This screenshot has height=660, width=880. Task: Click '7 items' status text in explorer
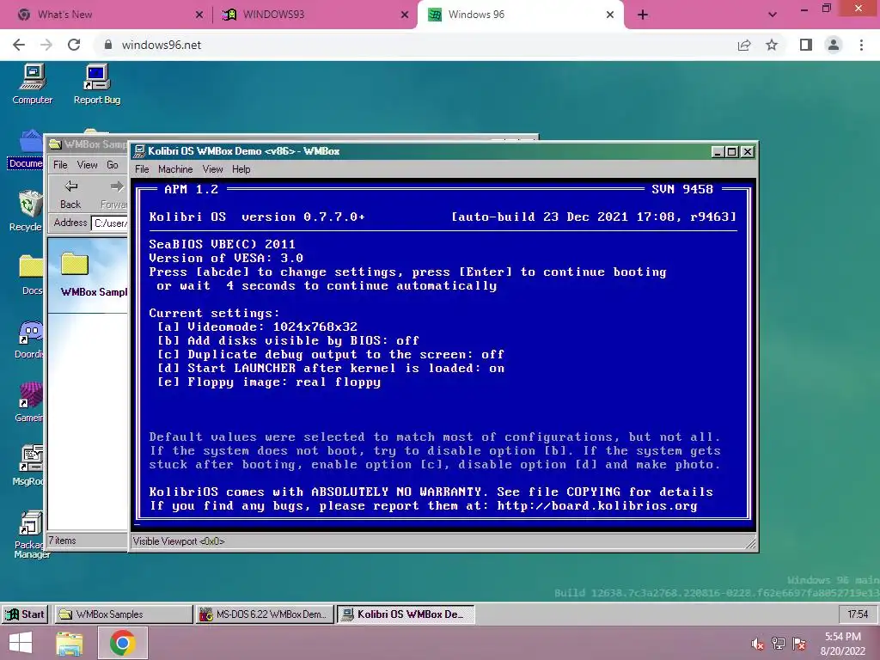[x=62, y=541]
